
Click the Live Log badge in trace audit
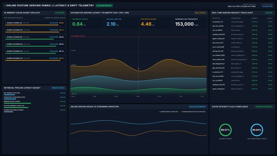click(269, 13)
